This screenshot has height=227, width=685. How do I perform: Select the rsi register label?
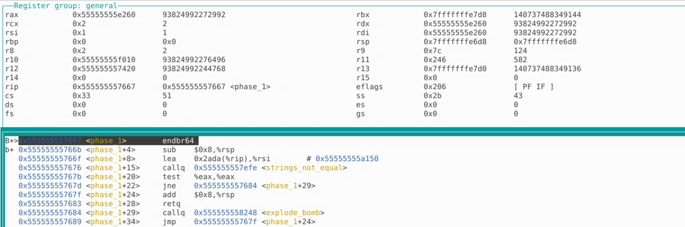click(x=12, y=33)
